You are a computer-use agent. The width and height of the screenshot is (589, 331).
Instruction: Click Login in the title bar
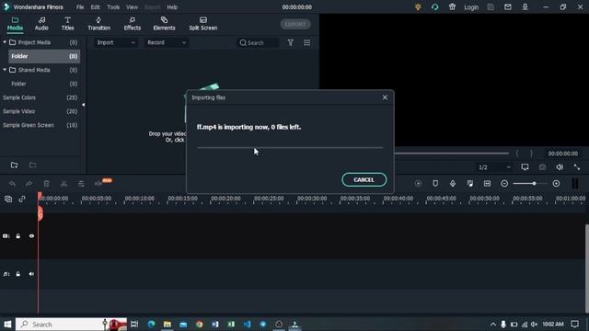[x=471, y=7]
